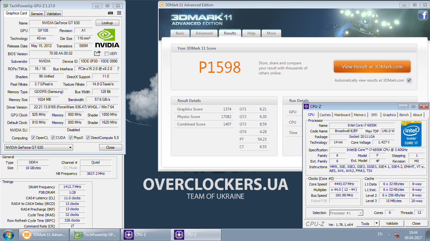
Task: Switch to the SPD tab in CPU-Z
Action: point(374,115)
